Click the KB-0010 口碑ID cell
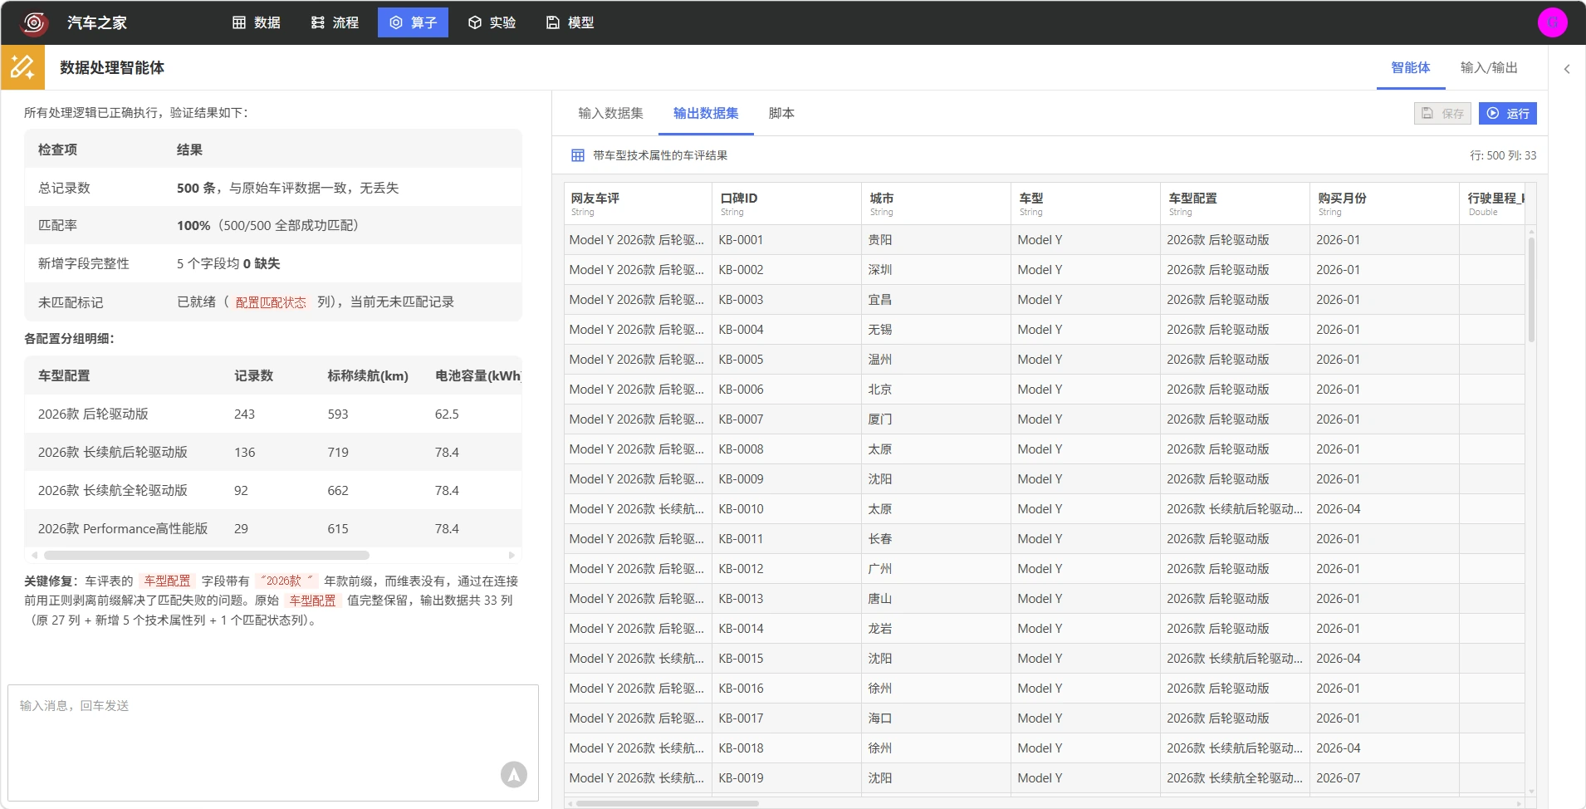1586x809 pixels. coord(786,509)
